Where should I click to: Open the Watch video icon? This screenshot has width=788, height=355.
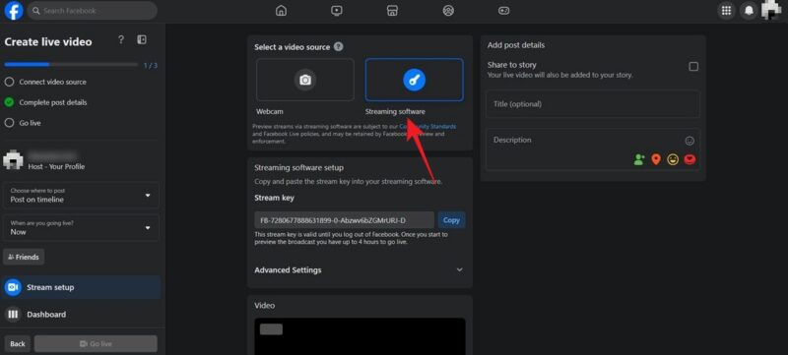337,11
